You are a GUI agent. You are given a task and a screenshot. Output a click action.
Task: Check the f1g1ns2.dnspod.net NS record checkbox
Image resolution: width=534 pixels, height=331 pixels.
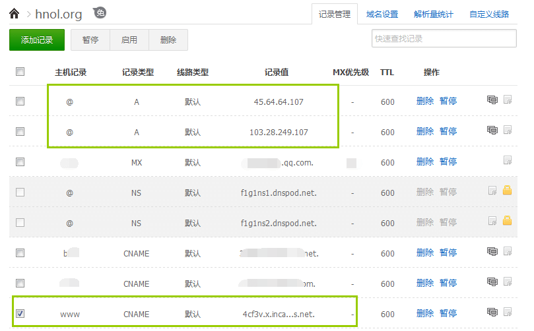[x=20, y=222]
